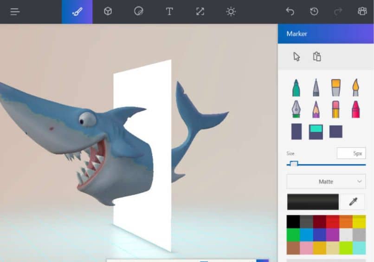Pick the indigo color swatch
The height and width of the screenshot is (262, 374).
coord(319,235)
